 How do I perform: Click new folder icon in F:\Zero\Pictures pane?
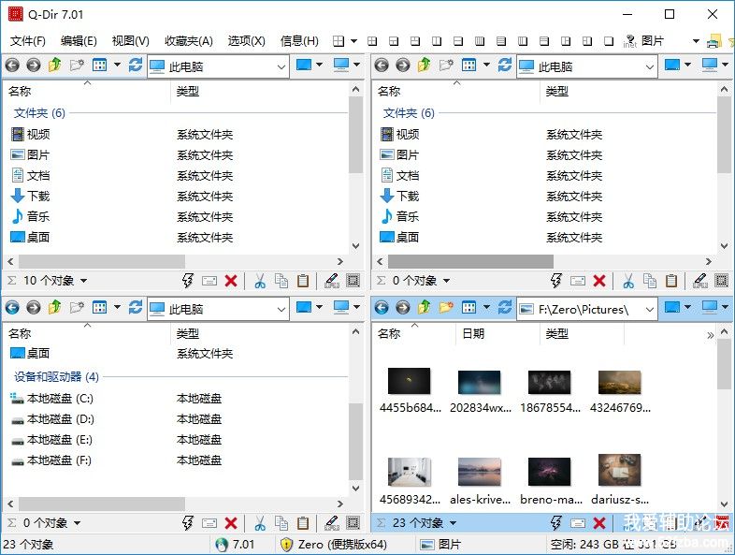point(446,307)
